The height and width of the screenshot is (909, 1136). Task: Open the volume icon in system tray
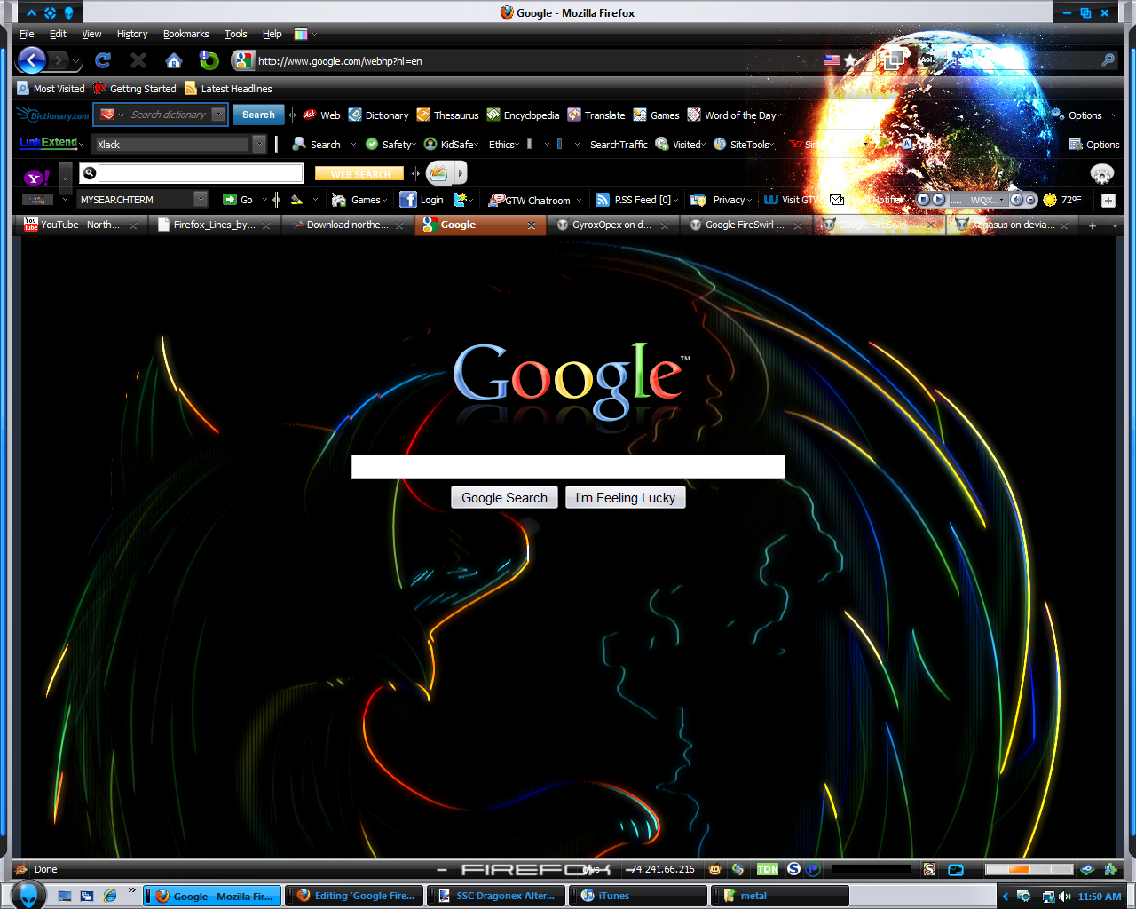click(1064, 897)
